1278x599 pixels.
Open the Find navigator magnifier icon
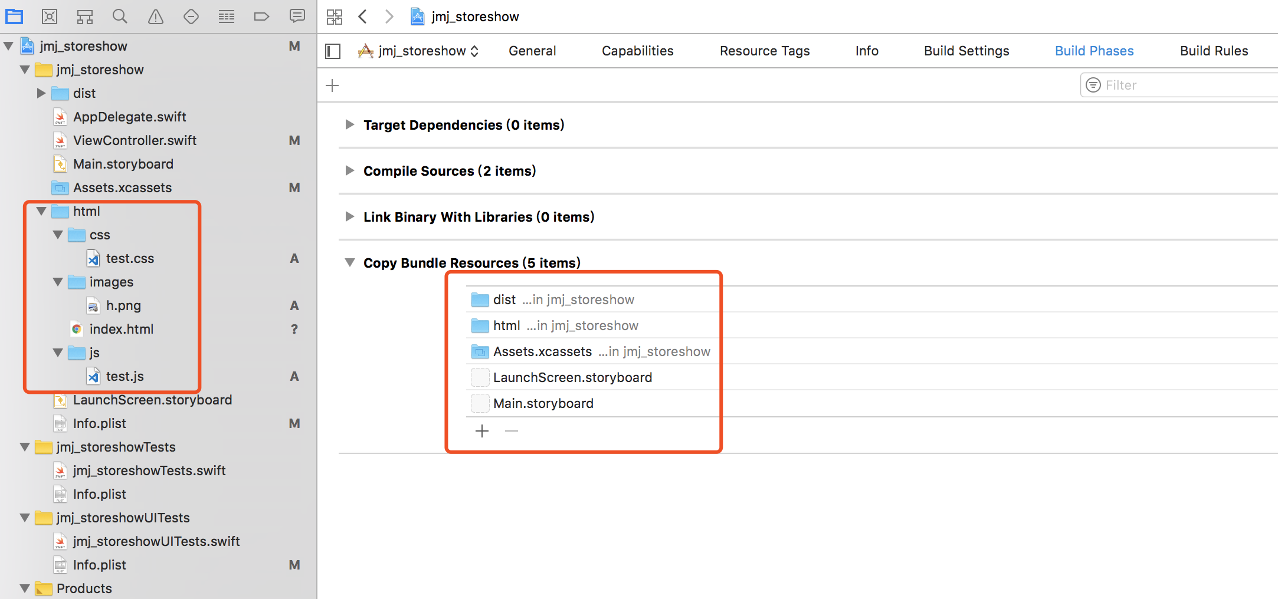click(x=120, y=17)
